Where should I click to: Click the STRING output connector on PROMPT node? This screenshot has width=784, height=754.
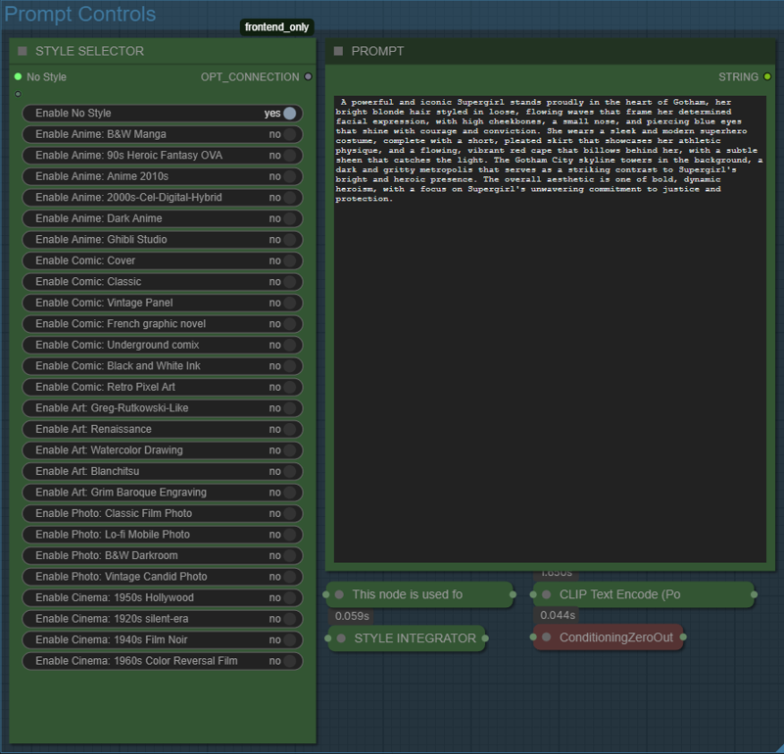coord(766,76)
